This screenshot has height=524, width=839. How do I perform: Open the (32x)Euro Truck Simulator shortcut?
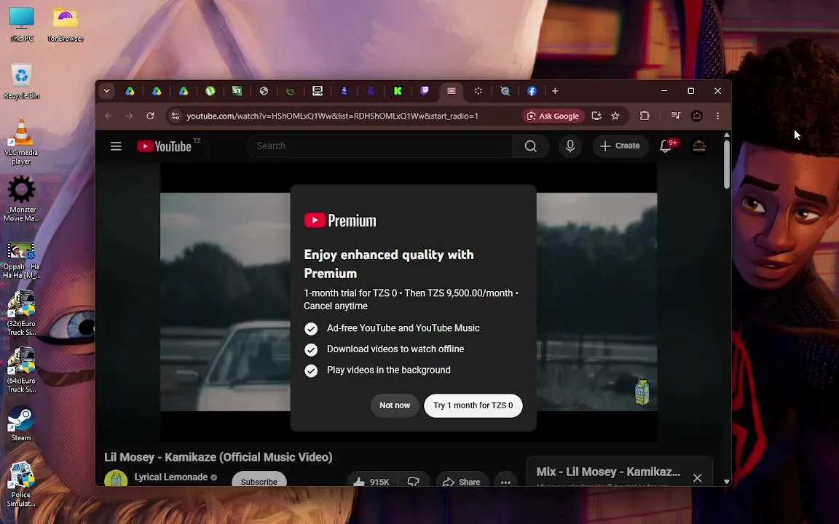click(21, 313)
